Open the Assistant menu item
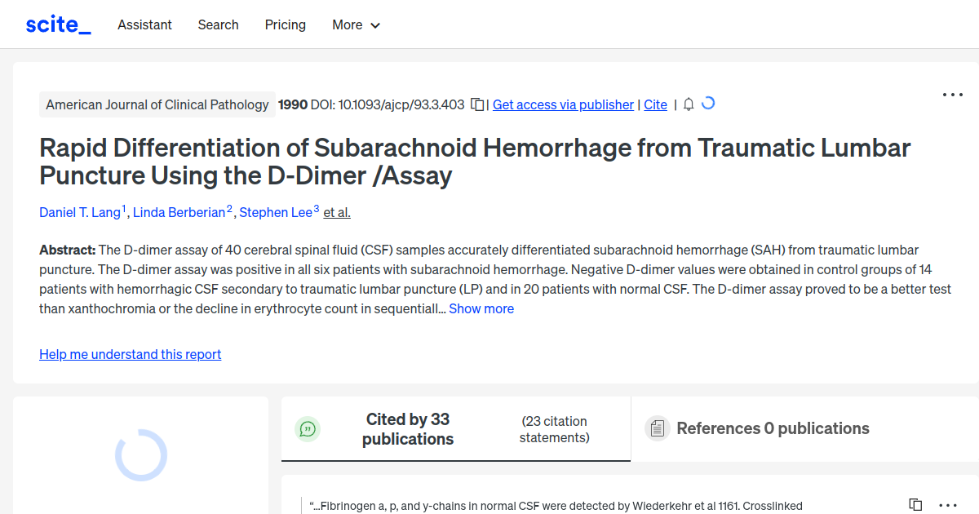 [144, 25]
